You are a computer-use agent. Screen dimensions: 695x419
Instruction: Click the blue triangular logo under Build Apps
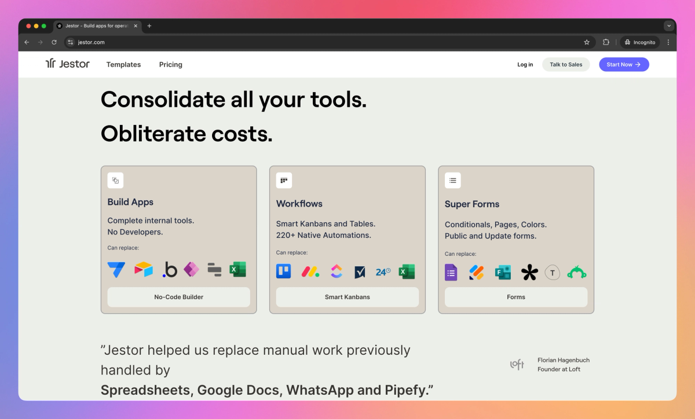coord(116,269)
